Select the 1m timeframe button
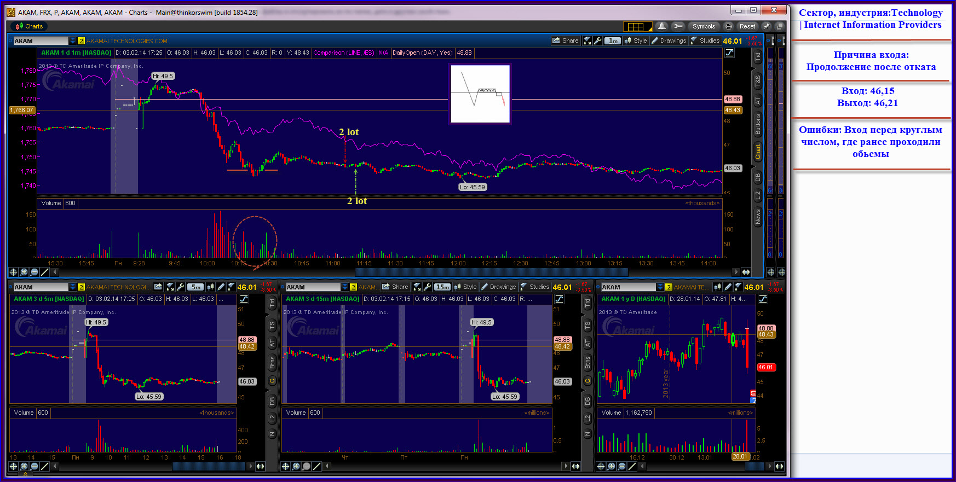Viewport: 956px width, 482px height. tap(613, 40)
